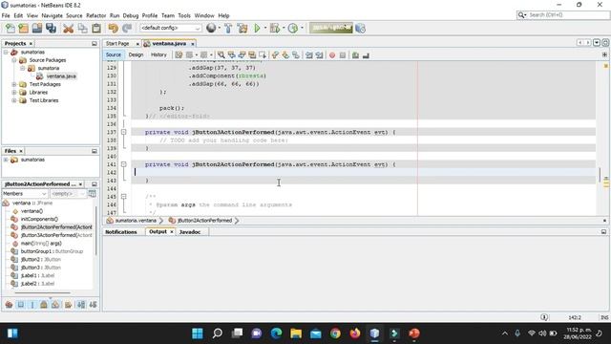The image size is (611, 344).
Task: Expand the Test Packages tree node
Action: (x=14, y=84)
